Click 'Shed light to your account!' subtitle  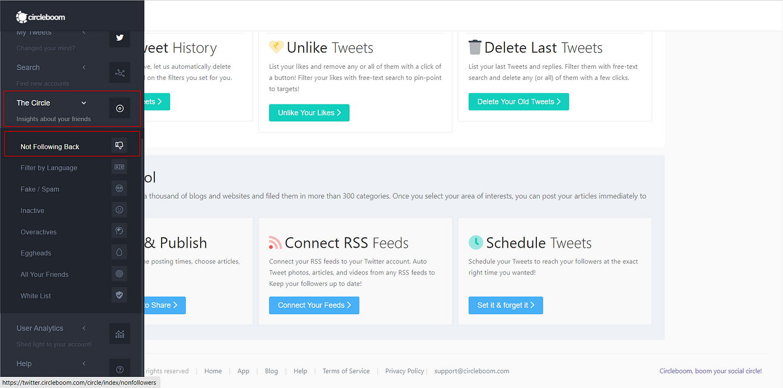tap(54, 344)
